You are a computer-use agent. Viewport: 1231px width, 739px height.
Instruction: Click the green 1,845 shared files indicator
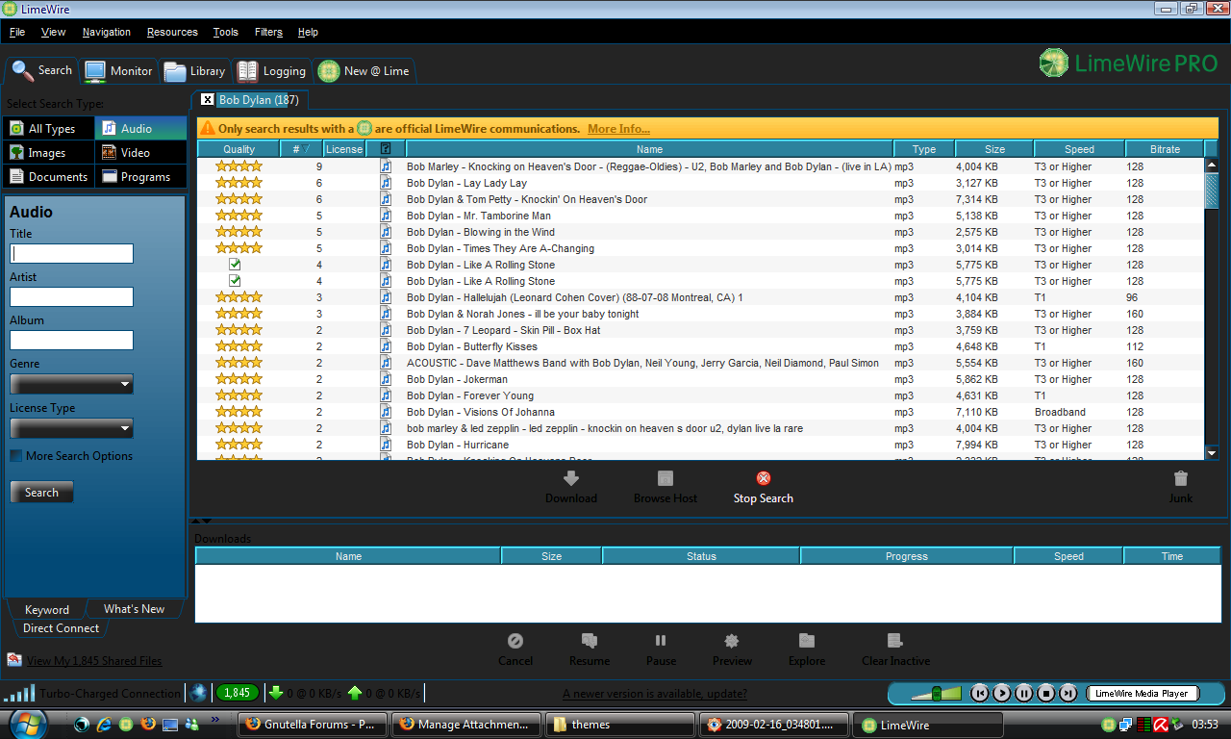[237, 693]
